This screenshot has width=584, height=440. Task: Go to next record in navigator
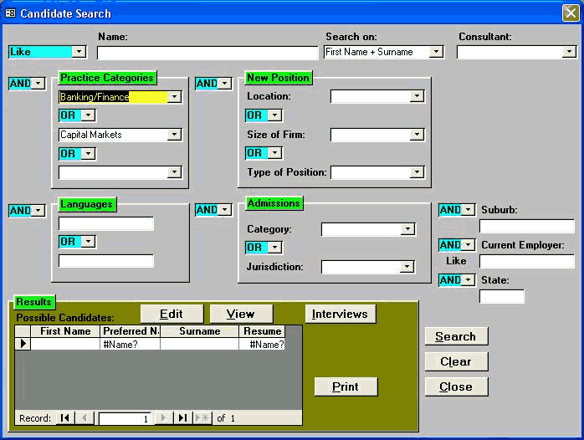coord(164,418)
